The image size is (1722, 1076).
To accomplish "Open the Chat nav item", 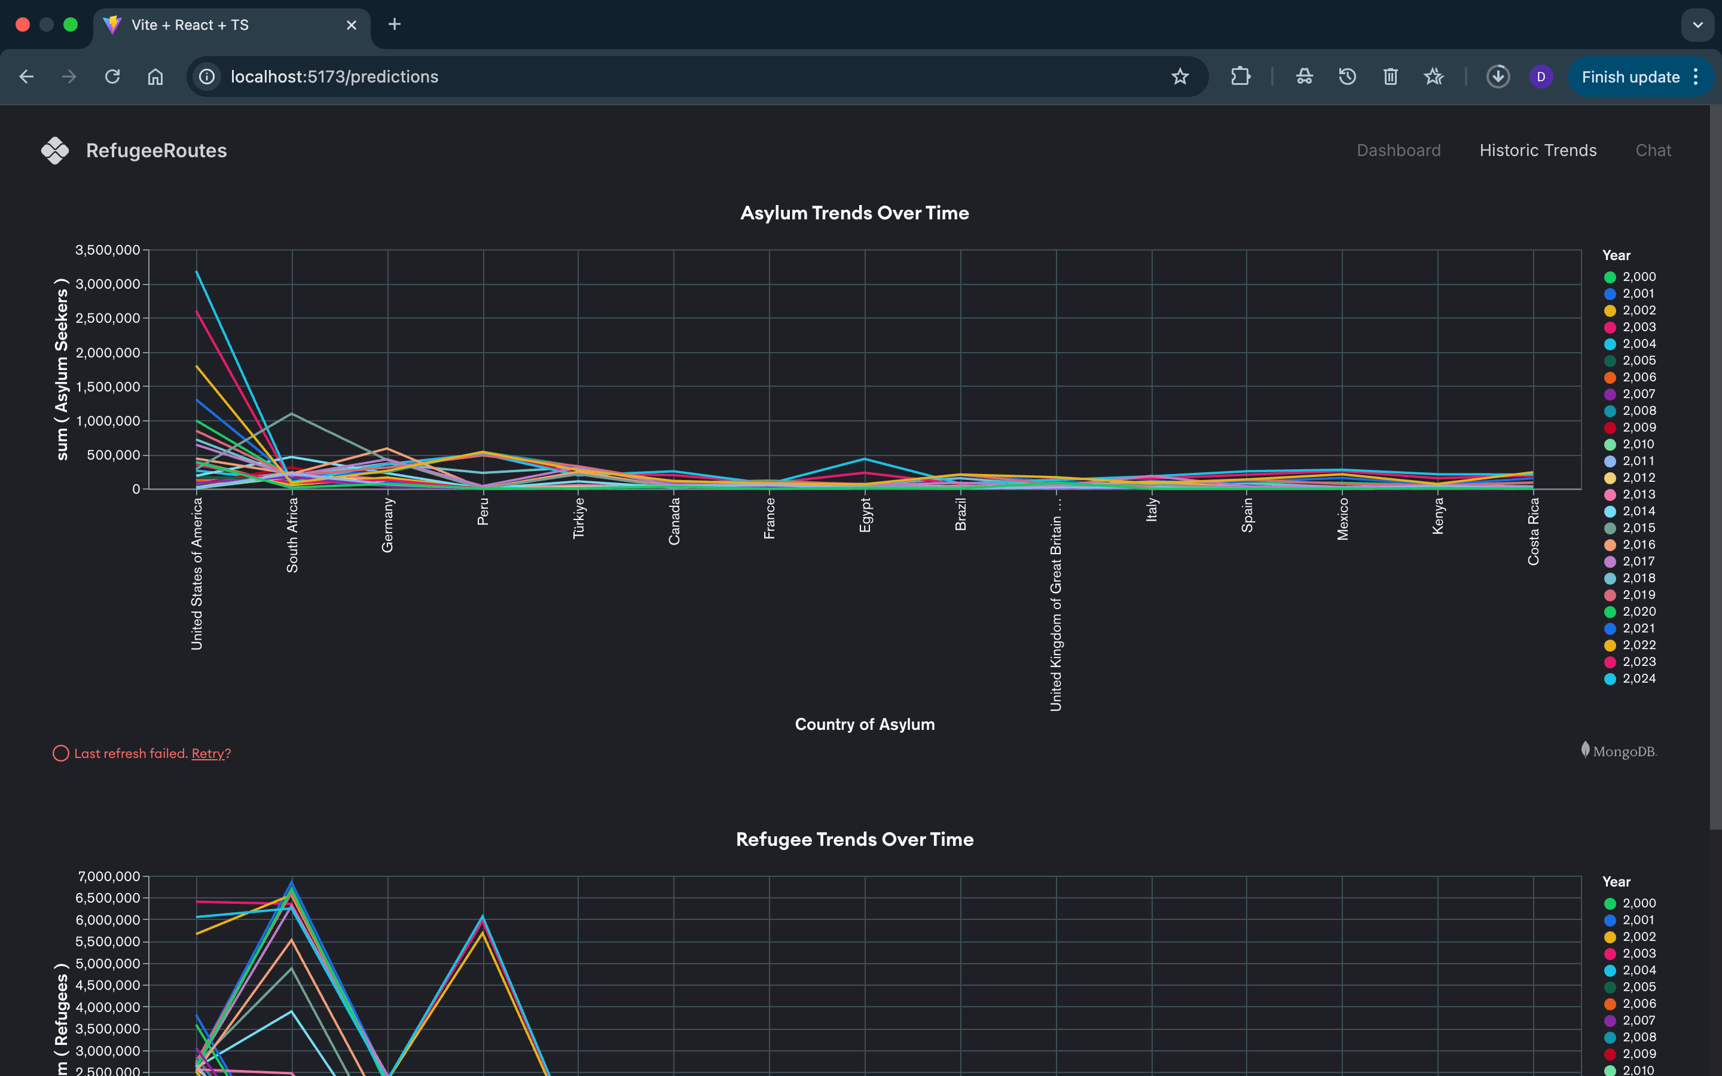I will 1653,150.
